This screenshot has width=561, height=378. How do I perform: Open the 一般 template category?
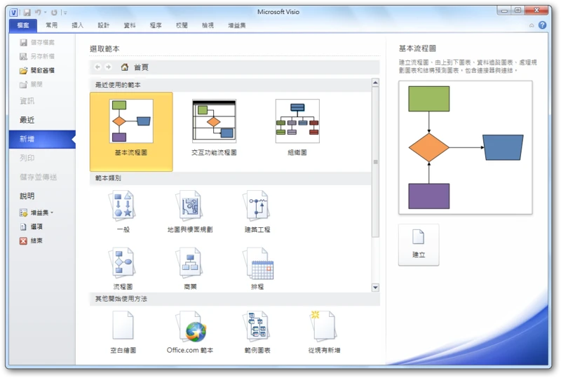(x=123, y=212)
